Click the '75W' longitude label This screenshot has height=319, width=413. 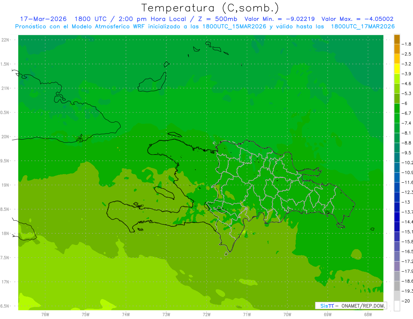click(86, 315)
